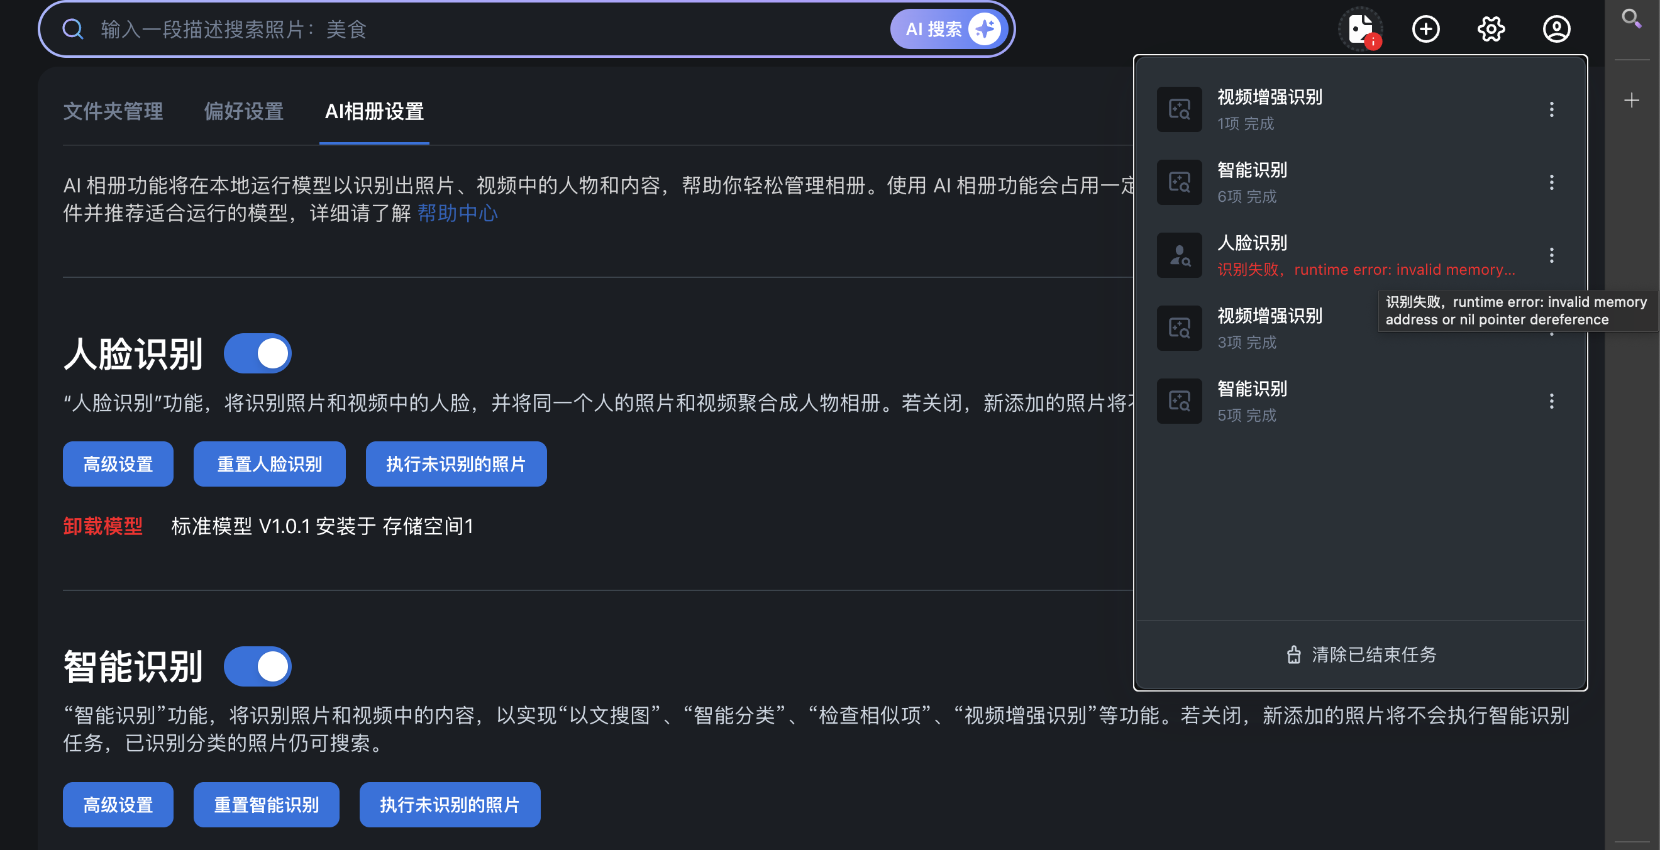This screenshot has width=1660, height=850.
Task: Click the first 视频增强识别 task thumbnail icon
Action: coord(1179,109)
